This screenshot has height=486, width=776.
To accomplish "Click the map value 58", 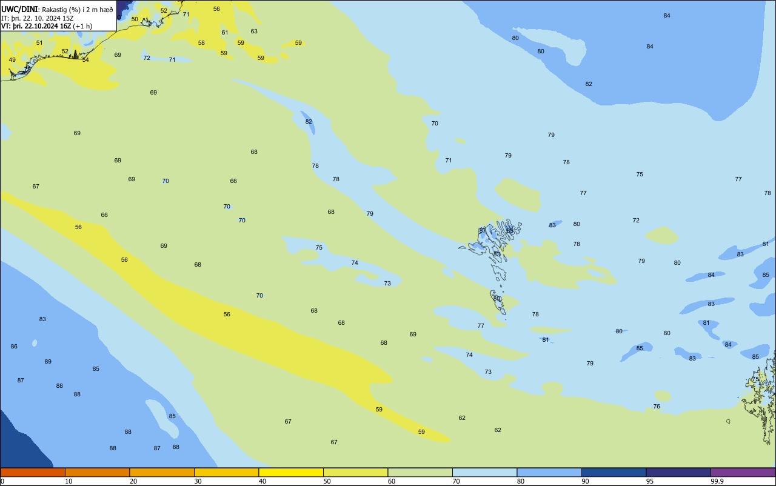I will tap(201, 43).
